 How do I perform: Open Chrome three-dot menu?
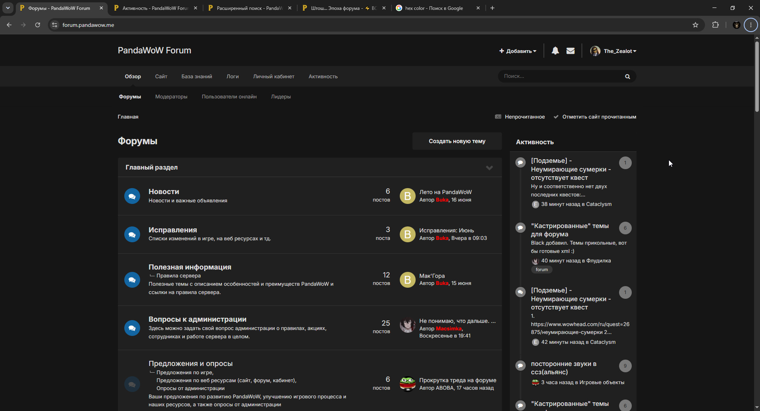[750, 25]
